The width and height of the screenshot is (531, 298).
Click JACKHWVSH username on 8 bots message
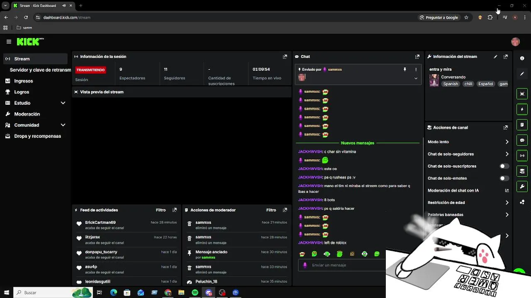[310, 200]
